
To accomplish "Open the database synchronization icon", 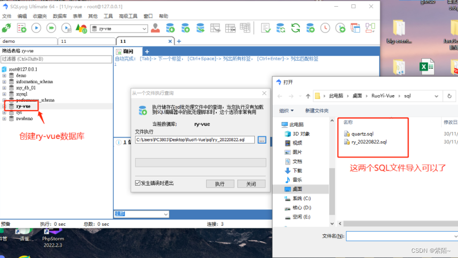I will [280, 28].
